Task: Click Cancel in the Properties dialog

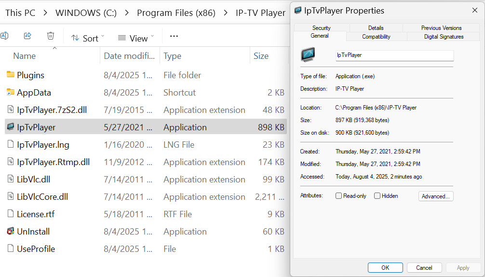Action: pyautogui.click(x=424, y=268)
